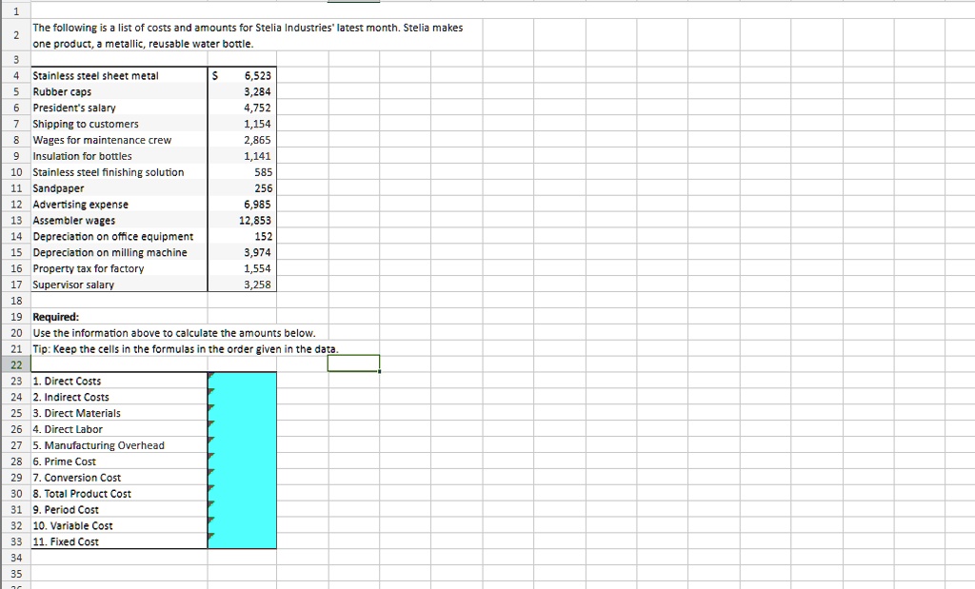Select the currently outlined empty cell in row 22
This screenshot has height=589, width=975.
353,363
